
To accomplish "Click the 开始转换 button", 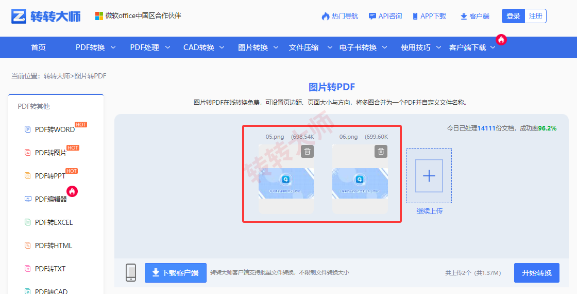I will [x=536, y=273].
